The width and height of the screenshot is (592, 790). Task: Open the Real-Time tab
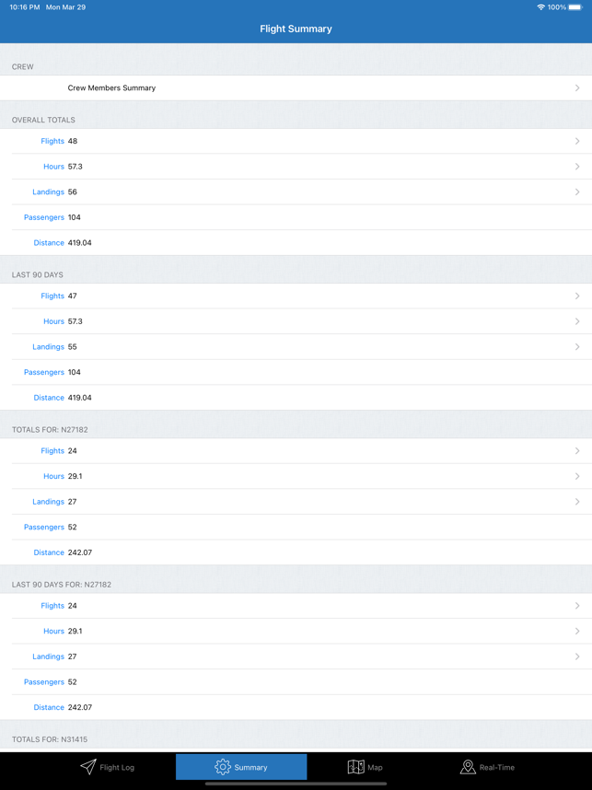[x=487, y=767]
